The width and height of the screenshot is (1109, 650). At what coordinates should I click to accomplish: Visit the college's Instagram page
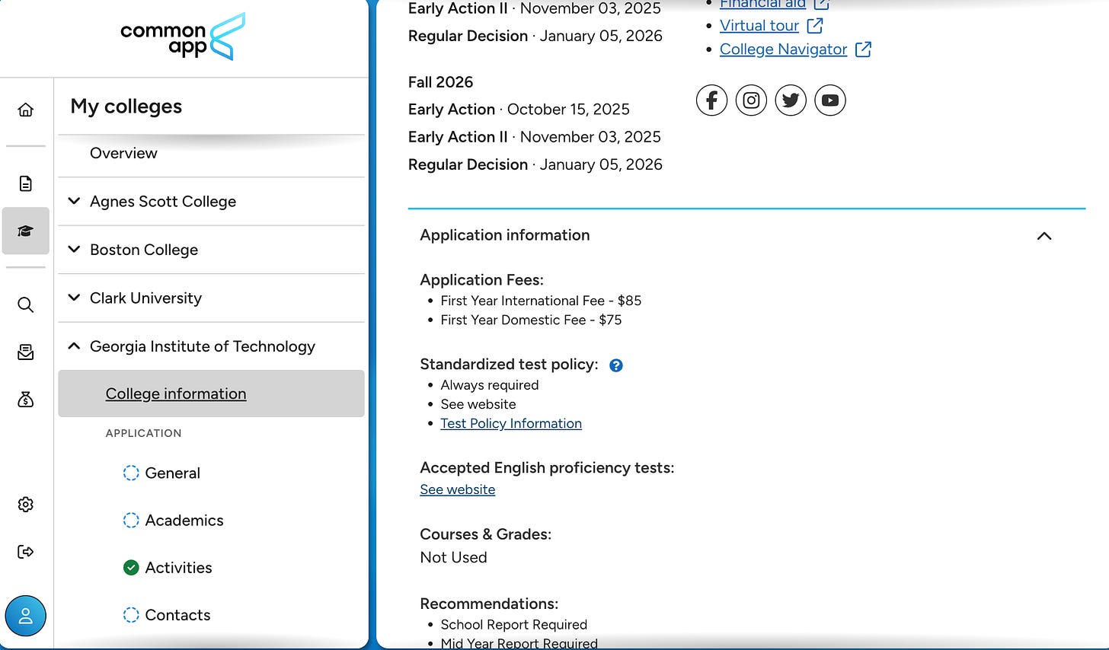pos(751,100)
